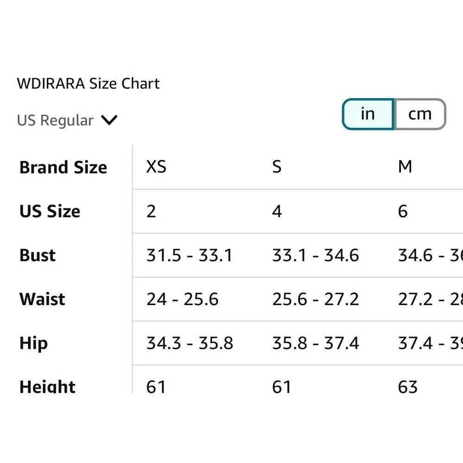Click the Hip row label
Viewport: 463px width, 463px height.
coord(33,343)
